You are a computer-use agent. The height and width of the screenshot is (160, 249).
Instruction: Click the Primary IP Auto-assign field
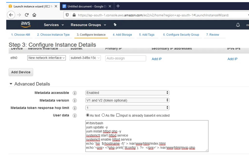pos(126,58)
